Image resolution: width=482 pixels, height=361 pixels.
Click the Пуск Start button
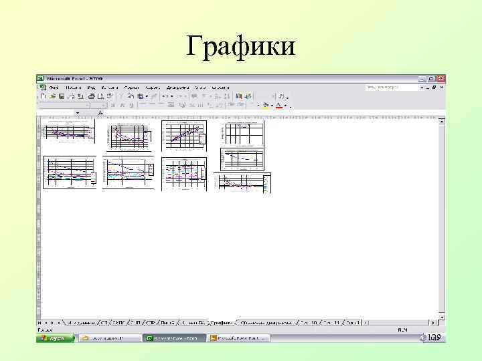click(56, 338)
